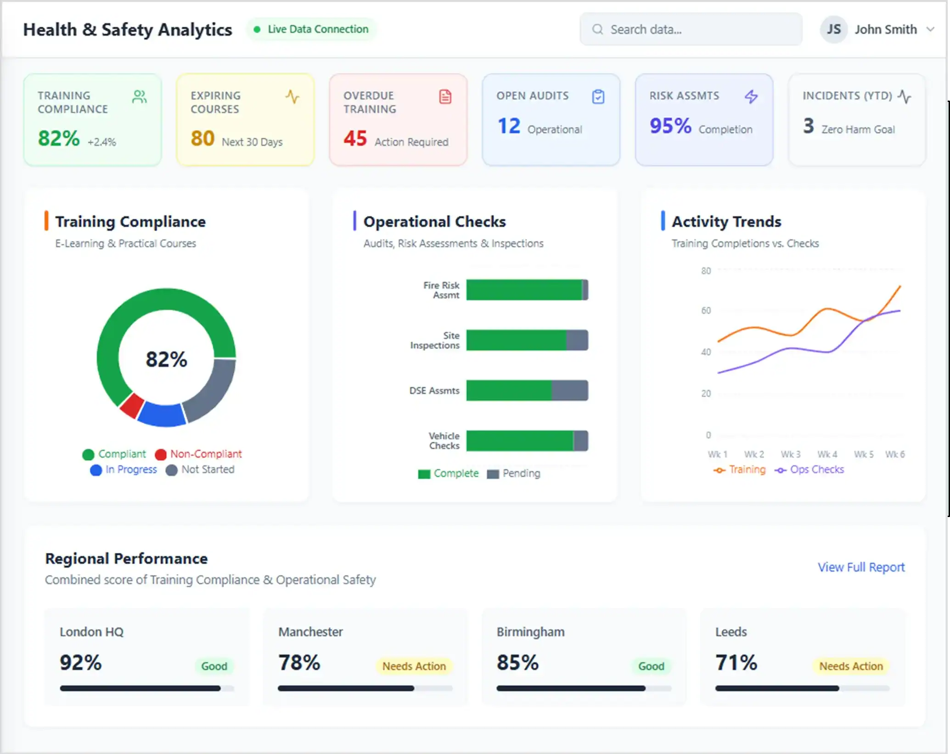
Task: Click the people icon on Training Compliance card
Action: pos(139,97)
